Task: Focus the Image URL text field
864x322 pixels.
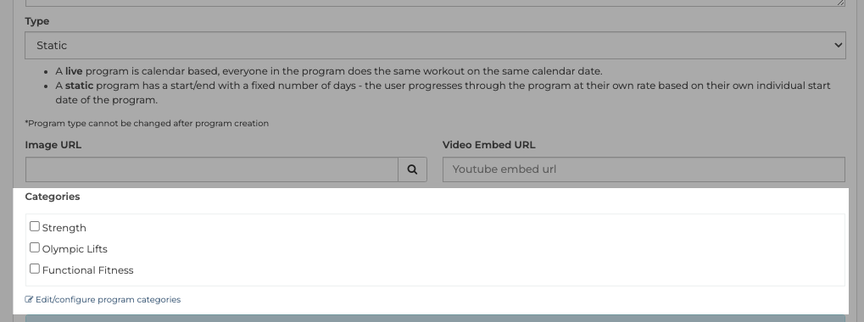Action: [212, 169]
